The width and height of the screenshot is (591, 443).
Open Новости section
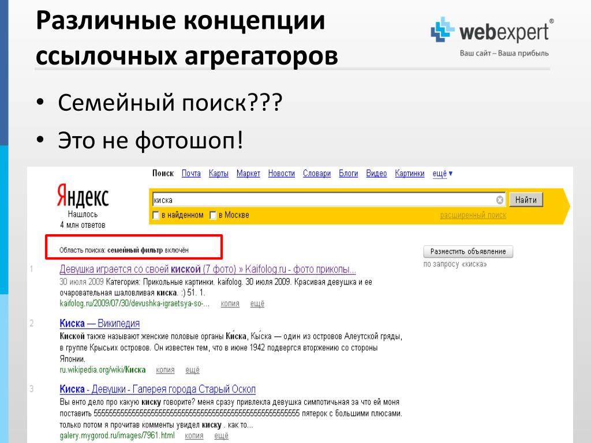tap(282, 173)
